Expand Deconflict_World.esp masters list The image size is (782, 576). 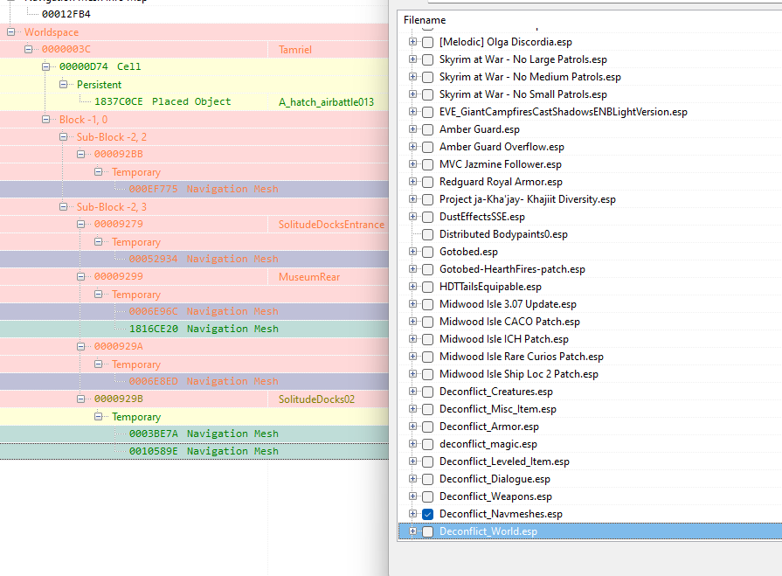tap(412, 531)
